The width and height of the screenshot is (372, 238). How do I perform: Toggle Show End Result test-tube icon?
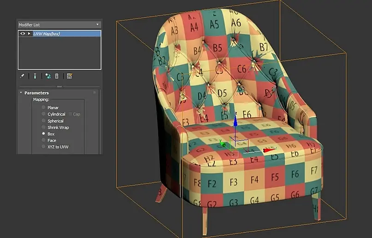[x=35, y=76]
